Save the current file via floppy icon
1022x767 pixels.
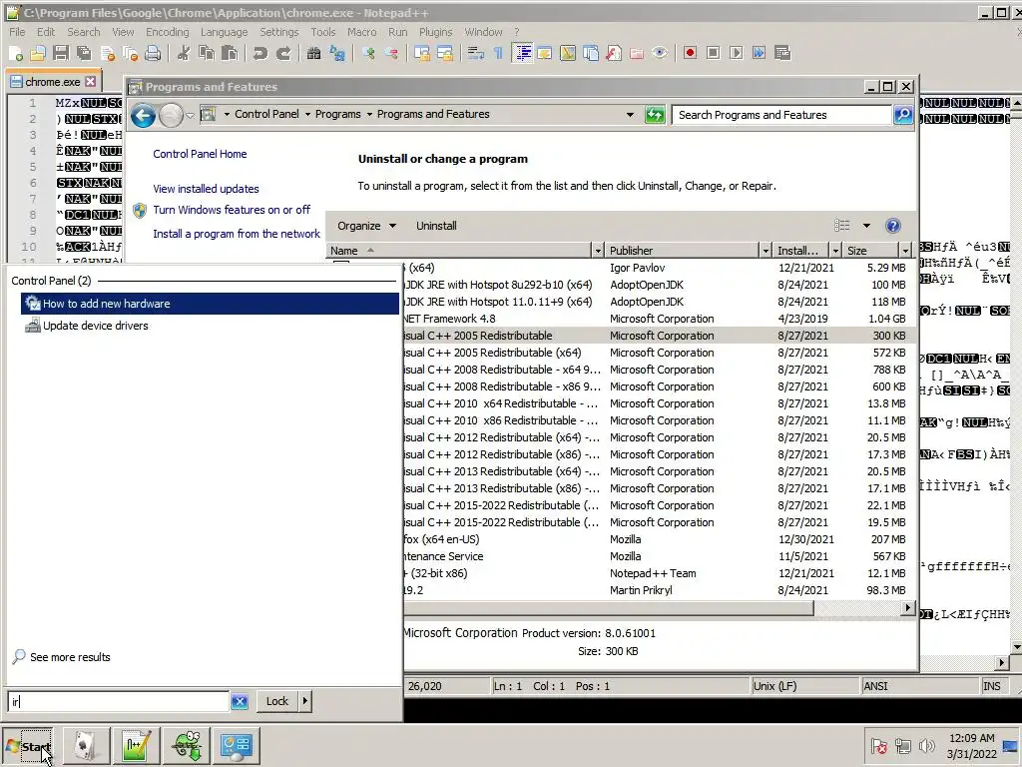61,54
